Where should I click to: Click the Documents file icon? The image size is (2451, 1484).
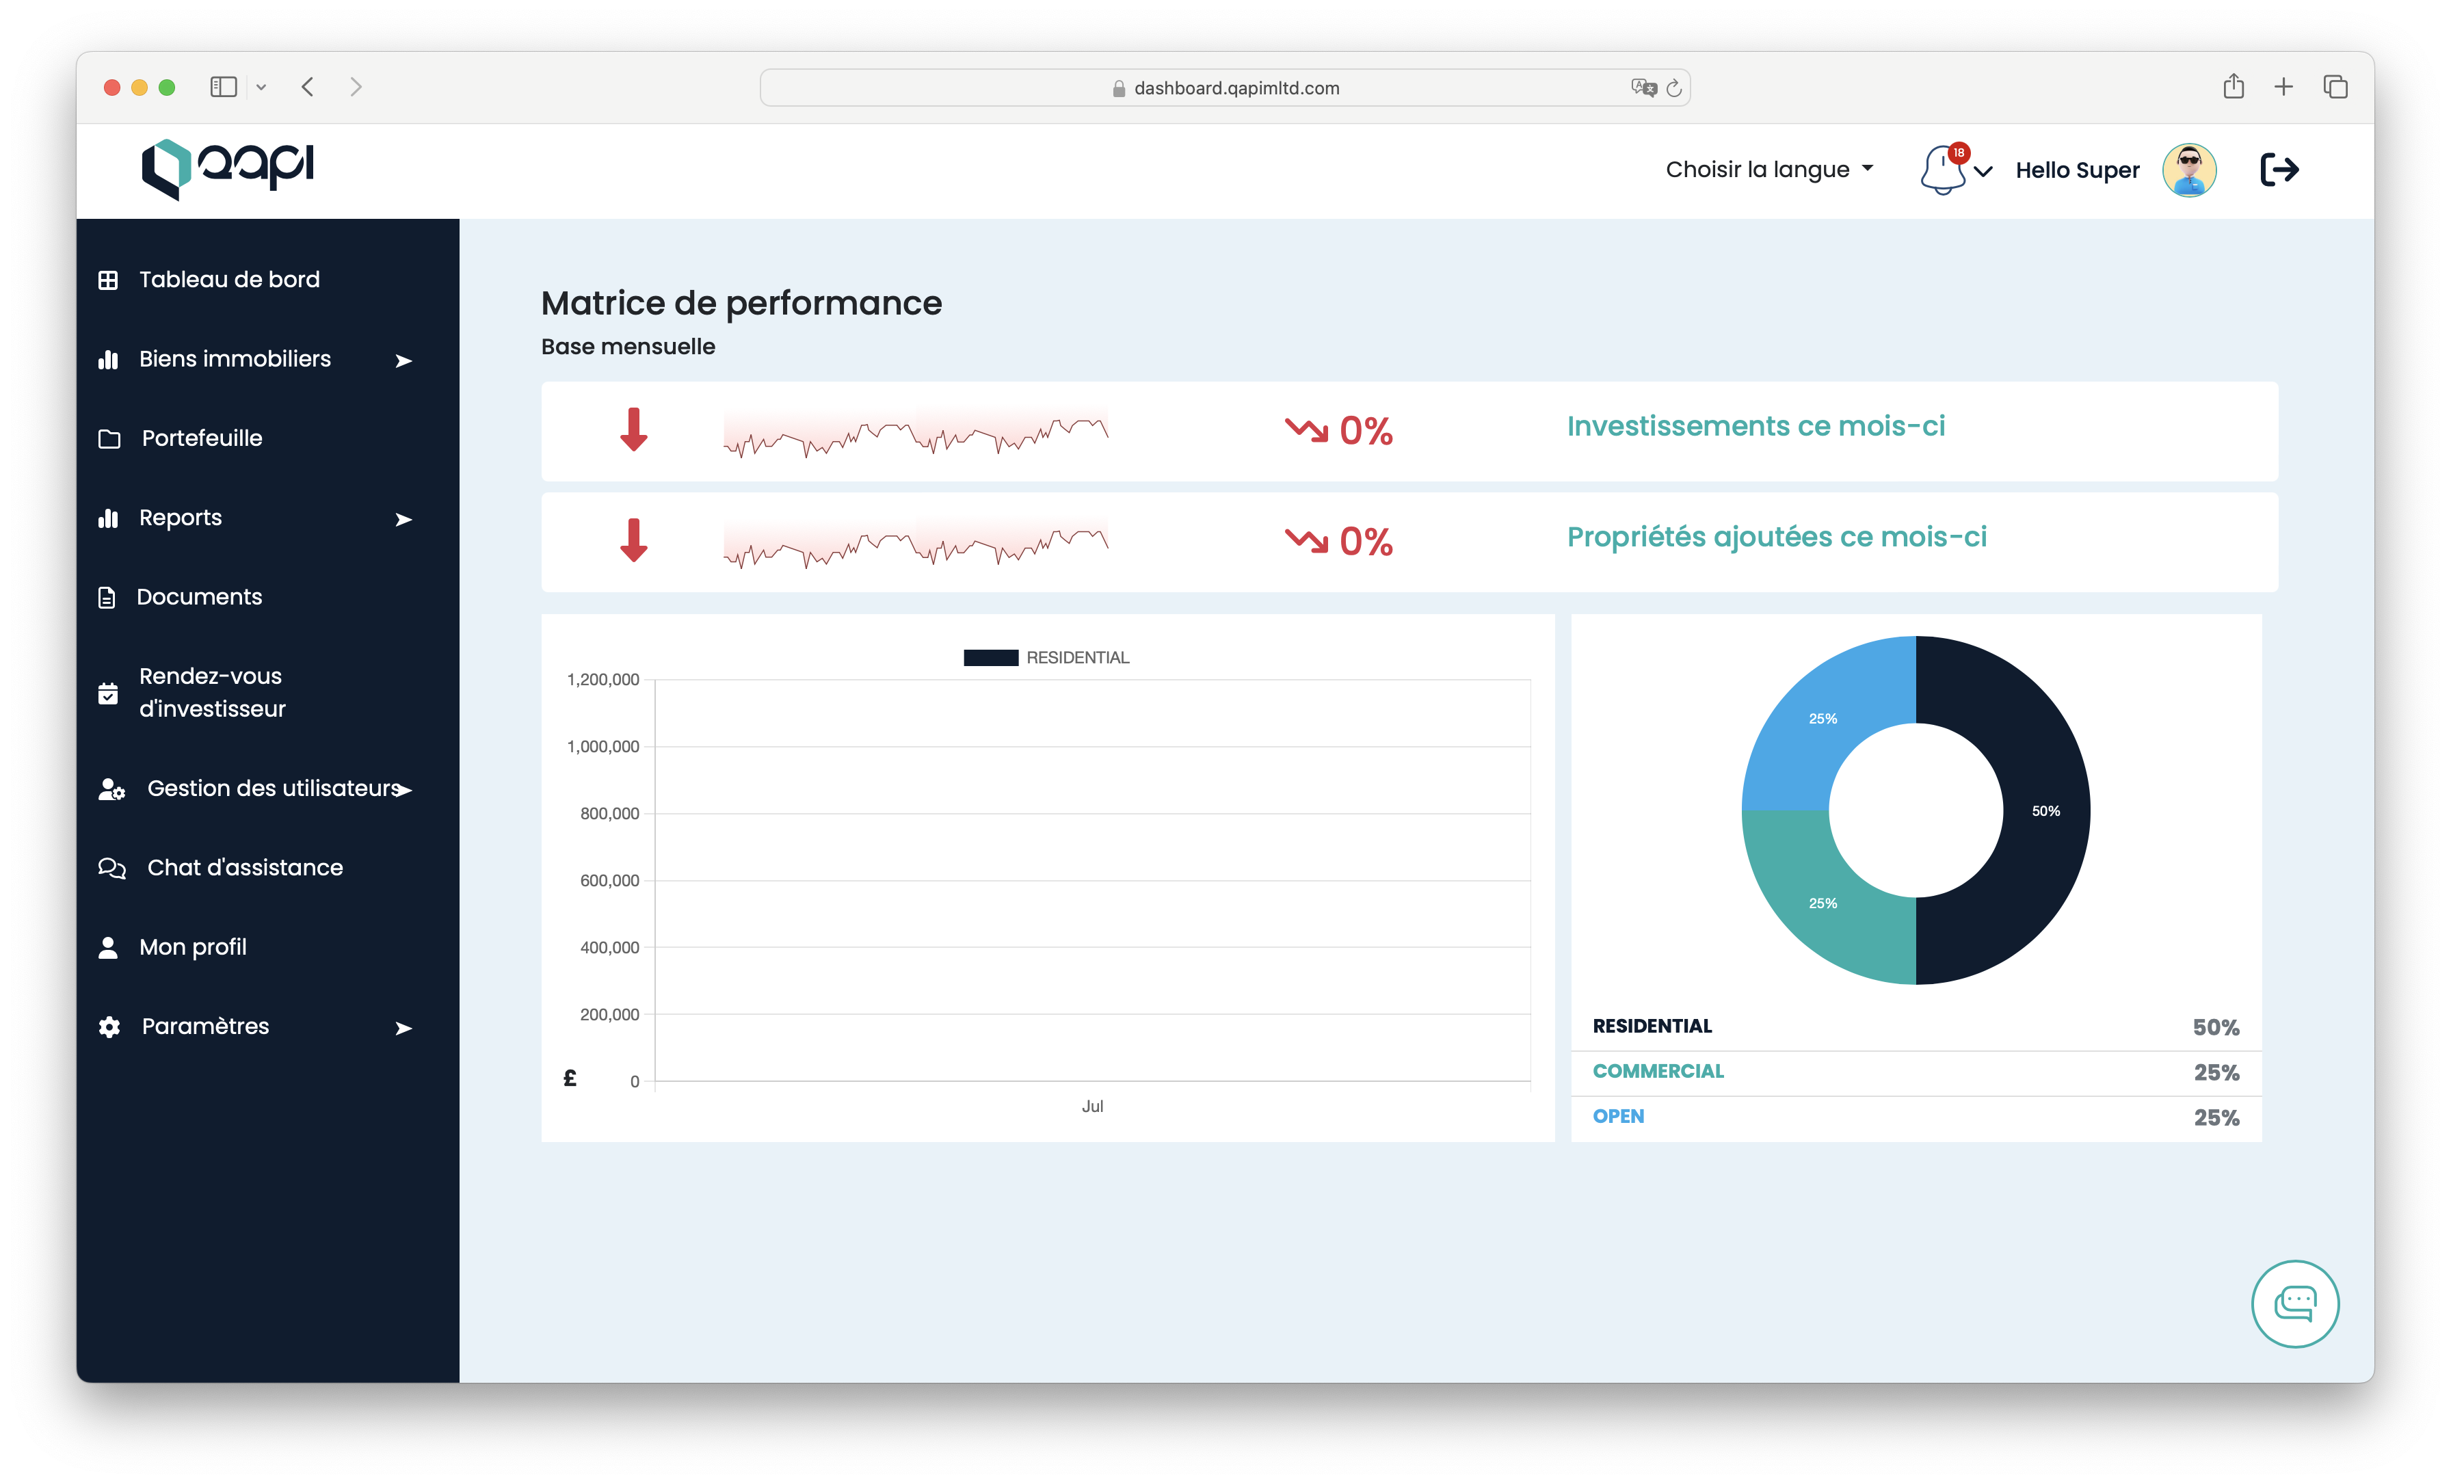pos(107,596)
